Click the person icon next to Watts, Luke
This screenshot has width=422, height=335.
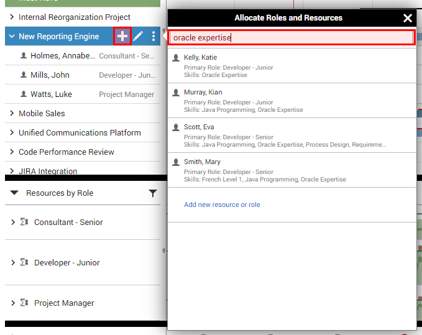(x=24, y=94)
